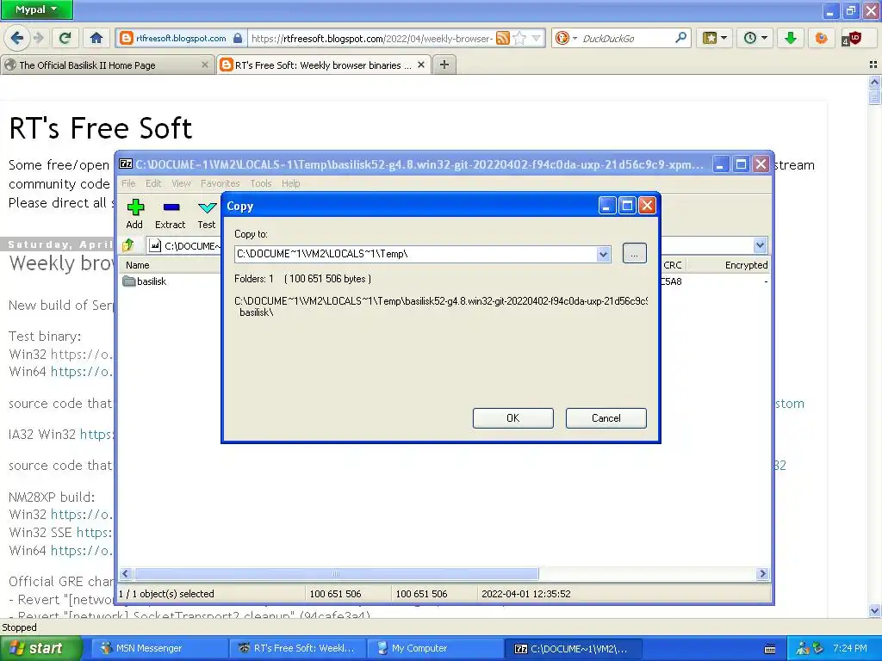Viewport: 882px width, 661px height.
Task: Expand the Copy to path dropdown
Action: coord(604,254)
